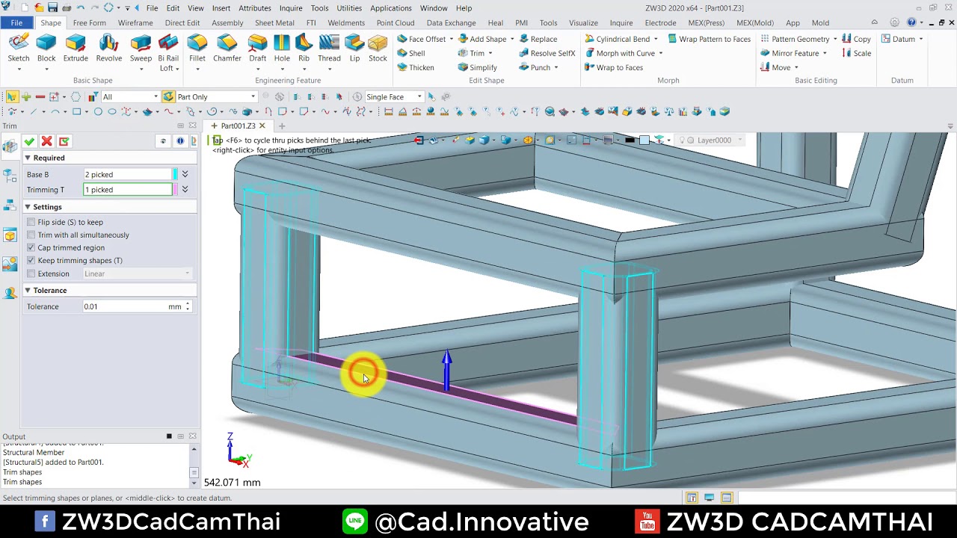The width and height of the screenshot is (957, 538).
Task: Uncheck Keep trimming shapes (T)
Action: click(x=31, y=260)
